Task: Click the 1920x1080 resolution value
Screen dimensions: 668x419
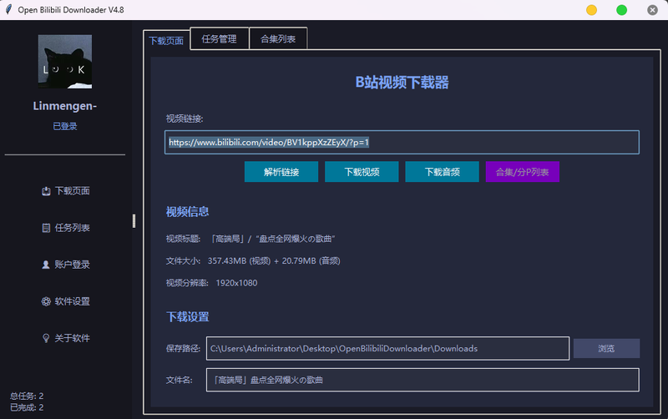Action: pos(236,283)
